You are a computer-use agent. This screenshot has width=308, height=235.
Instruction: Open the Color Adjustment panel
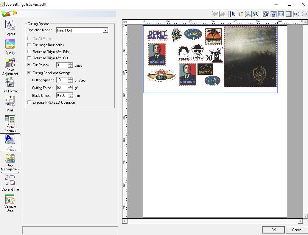click(10, 67)
